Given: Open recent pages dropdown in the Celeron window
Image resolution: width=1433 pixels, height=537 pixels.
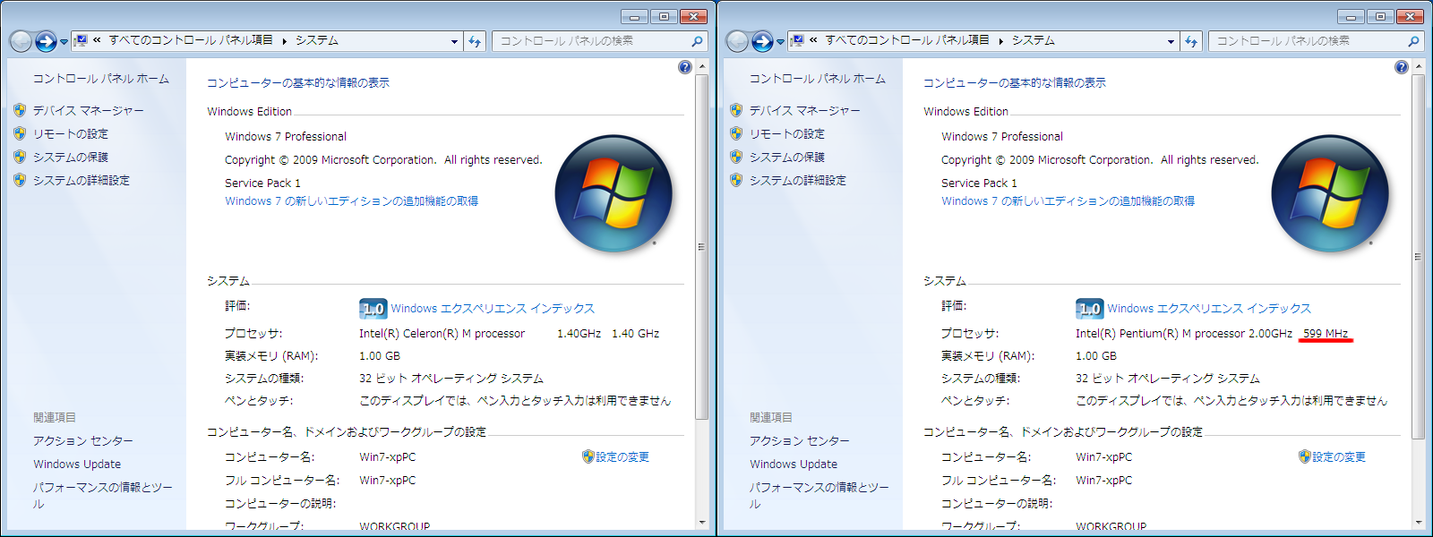Looking at the screenshot, I should tap(64, 42).
